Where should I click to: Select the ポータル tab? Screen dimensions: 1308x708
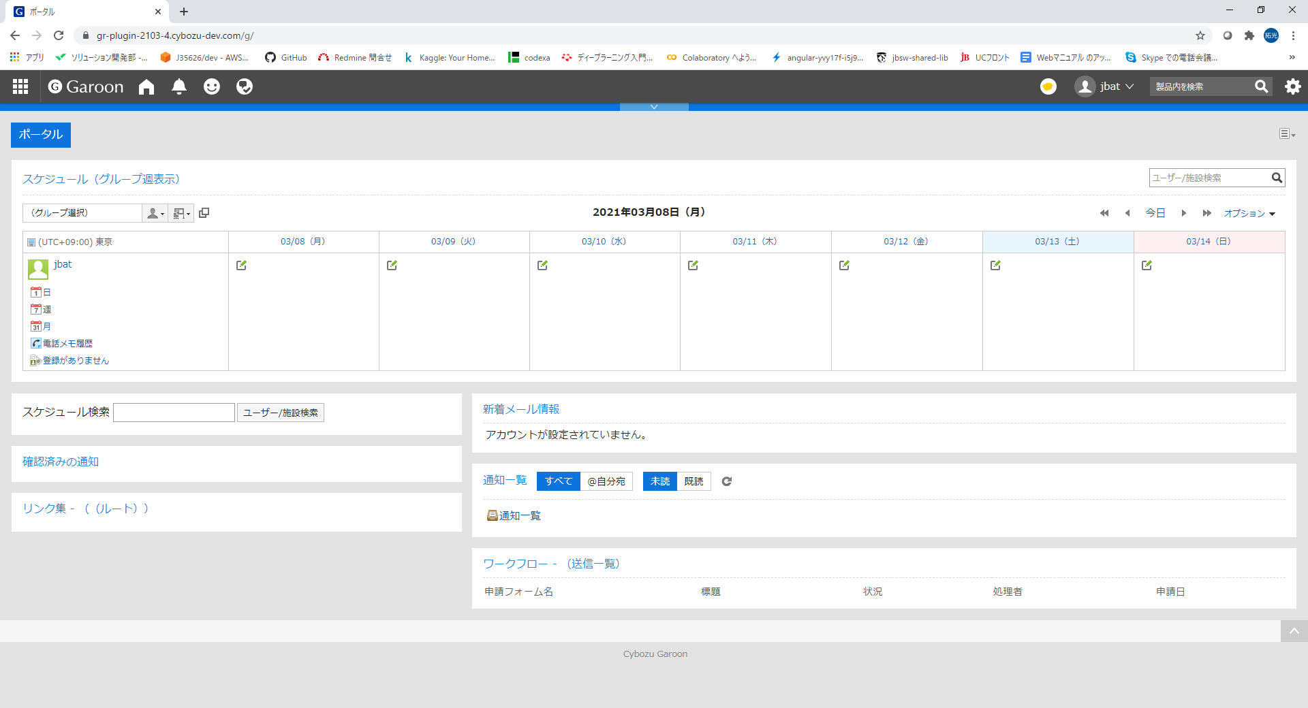41,135
